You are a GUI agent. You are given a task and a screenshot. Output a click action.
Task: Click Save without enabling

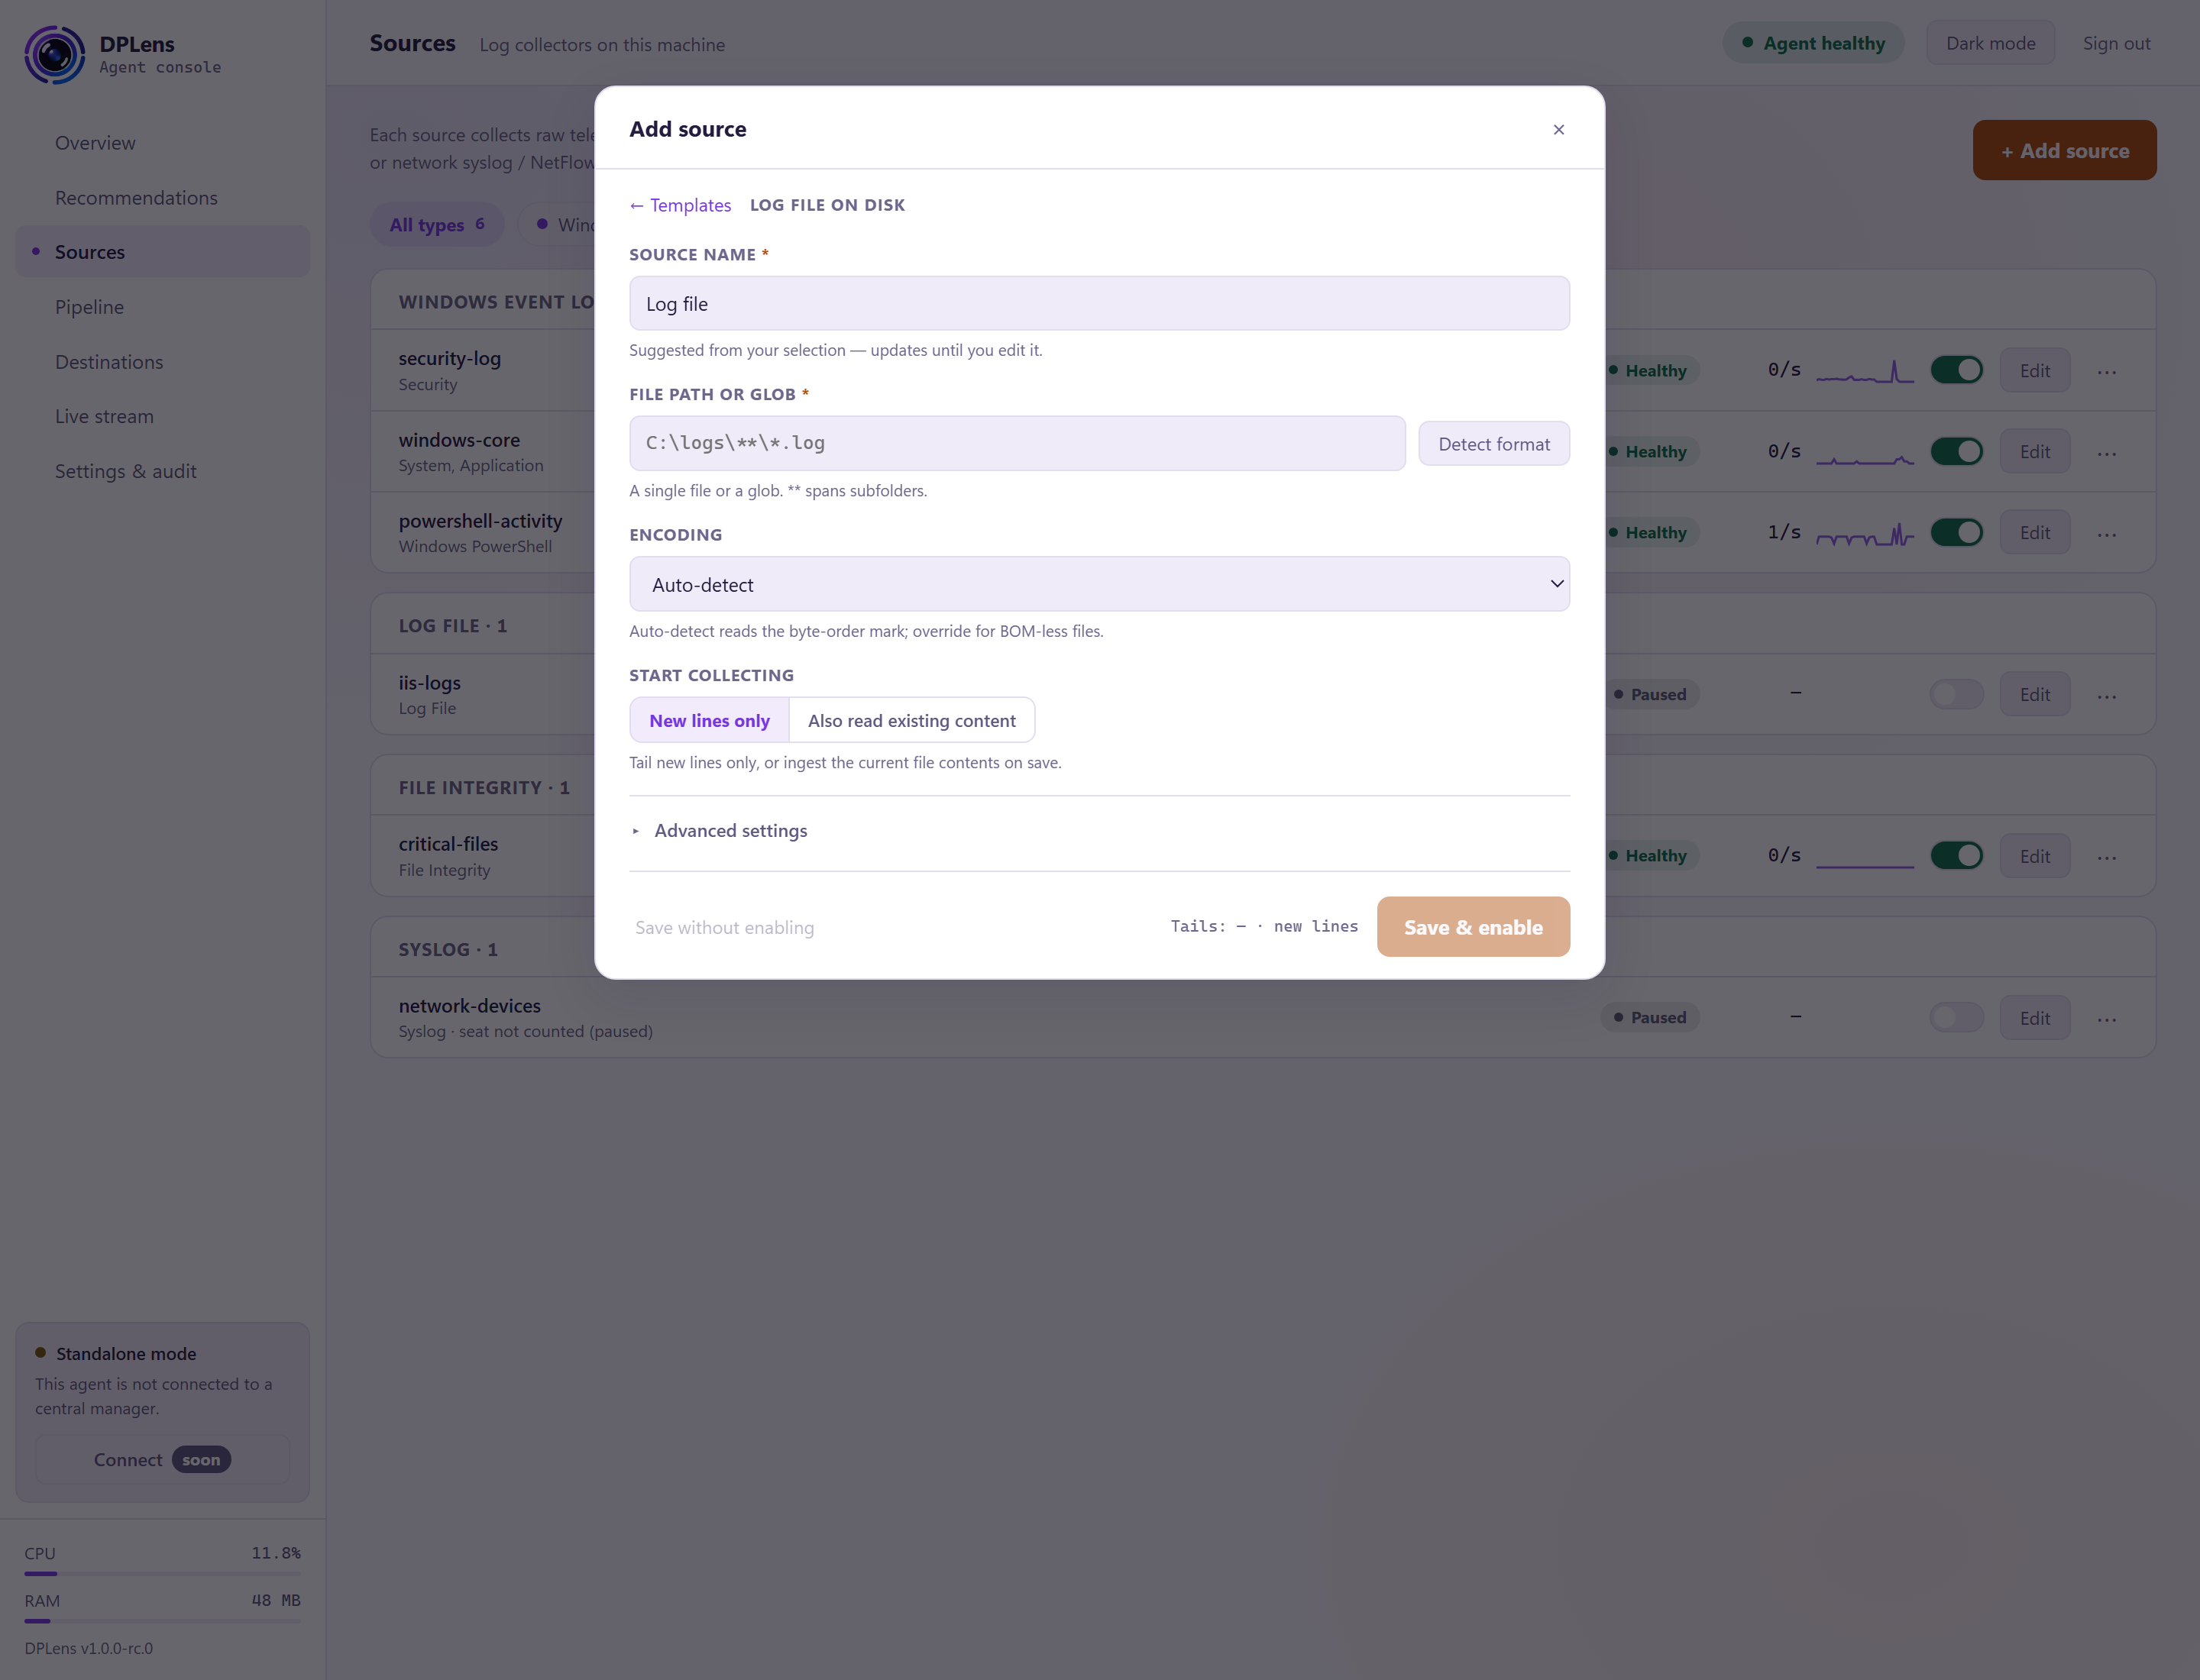pos(724,927)
